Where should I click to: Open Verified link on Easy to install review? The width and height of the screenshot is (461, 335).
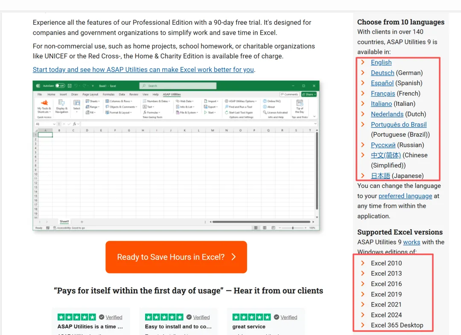click(x=201, y=318)
